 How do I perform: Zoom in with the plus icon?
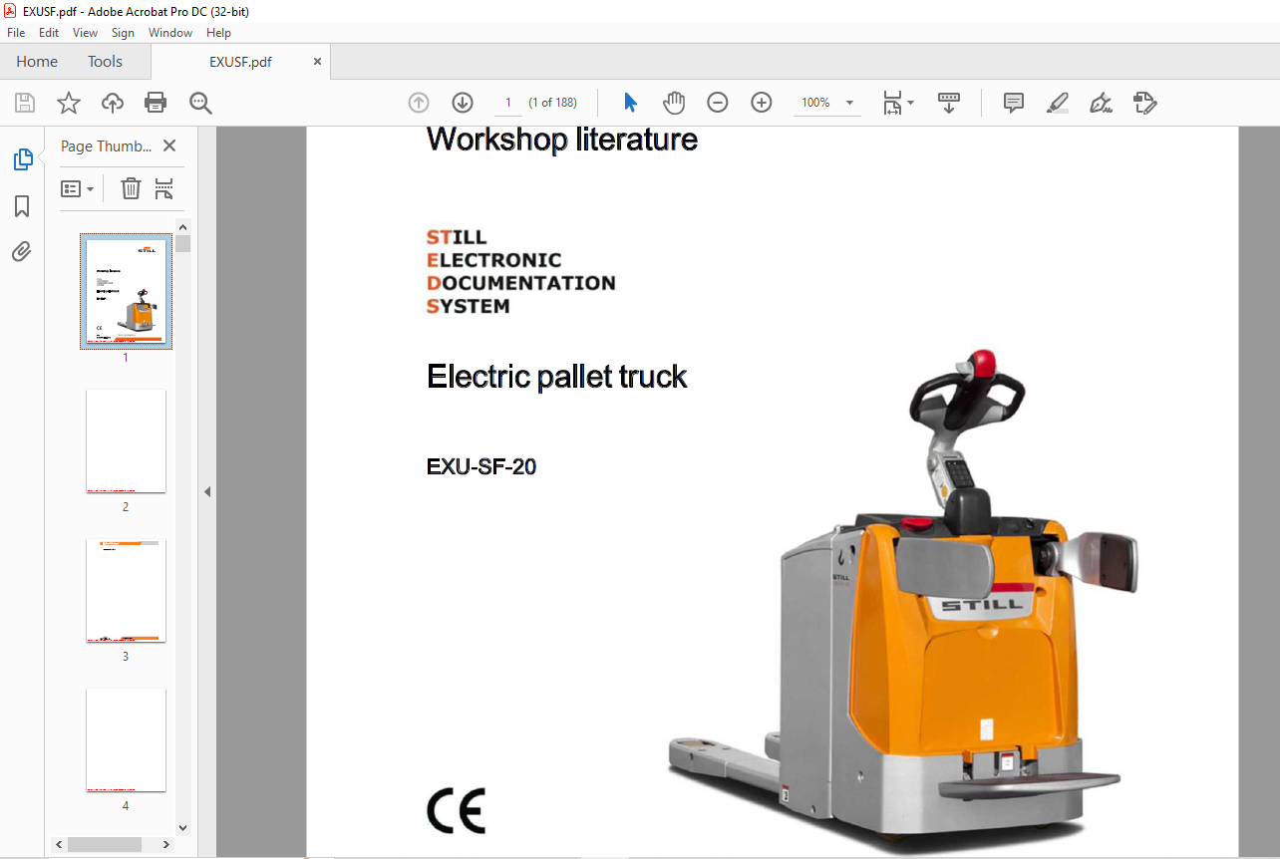[x=762, y=103]
